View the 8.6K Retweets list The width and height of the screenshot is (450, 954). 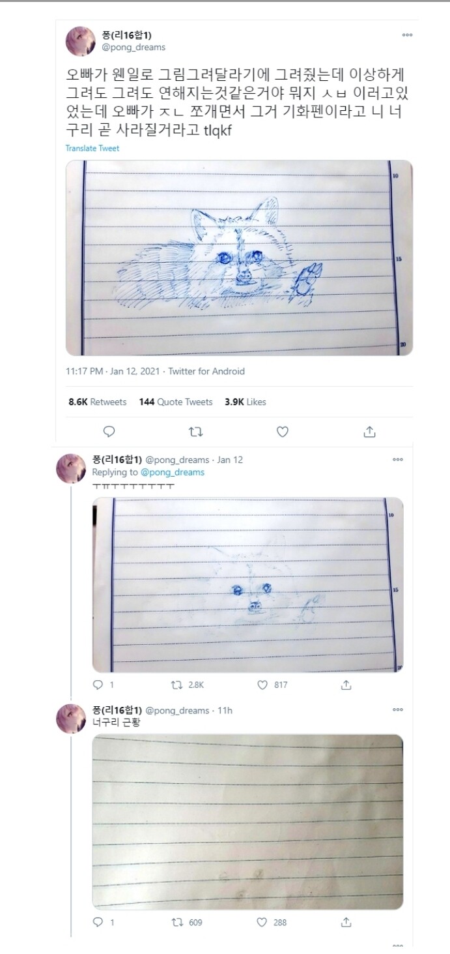pos(97,402)
